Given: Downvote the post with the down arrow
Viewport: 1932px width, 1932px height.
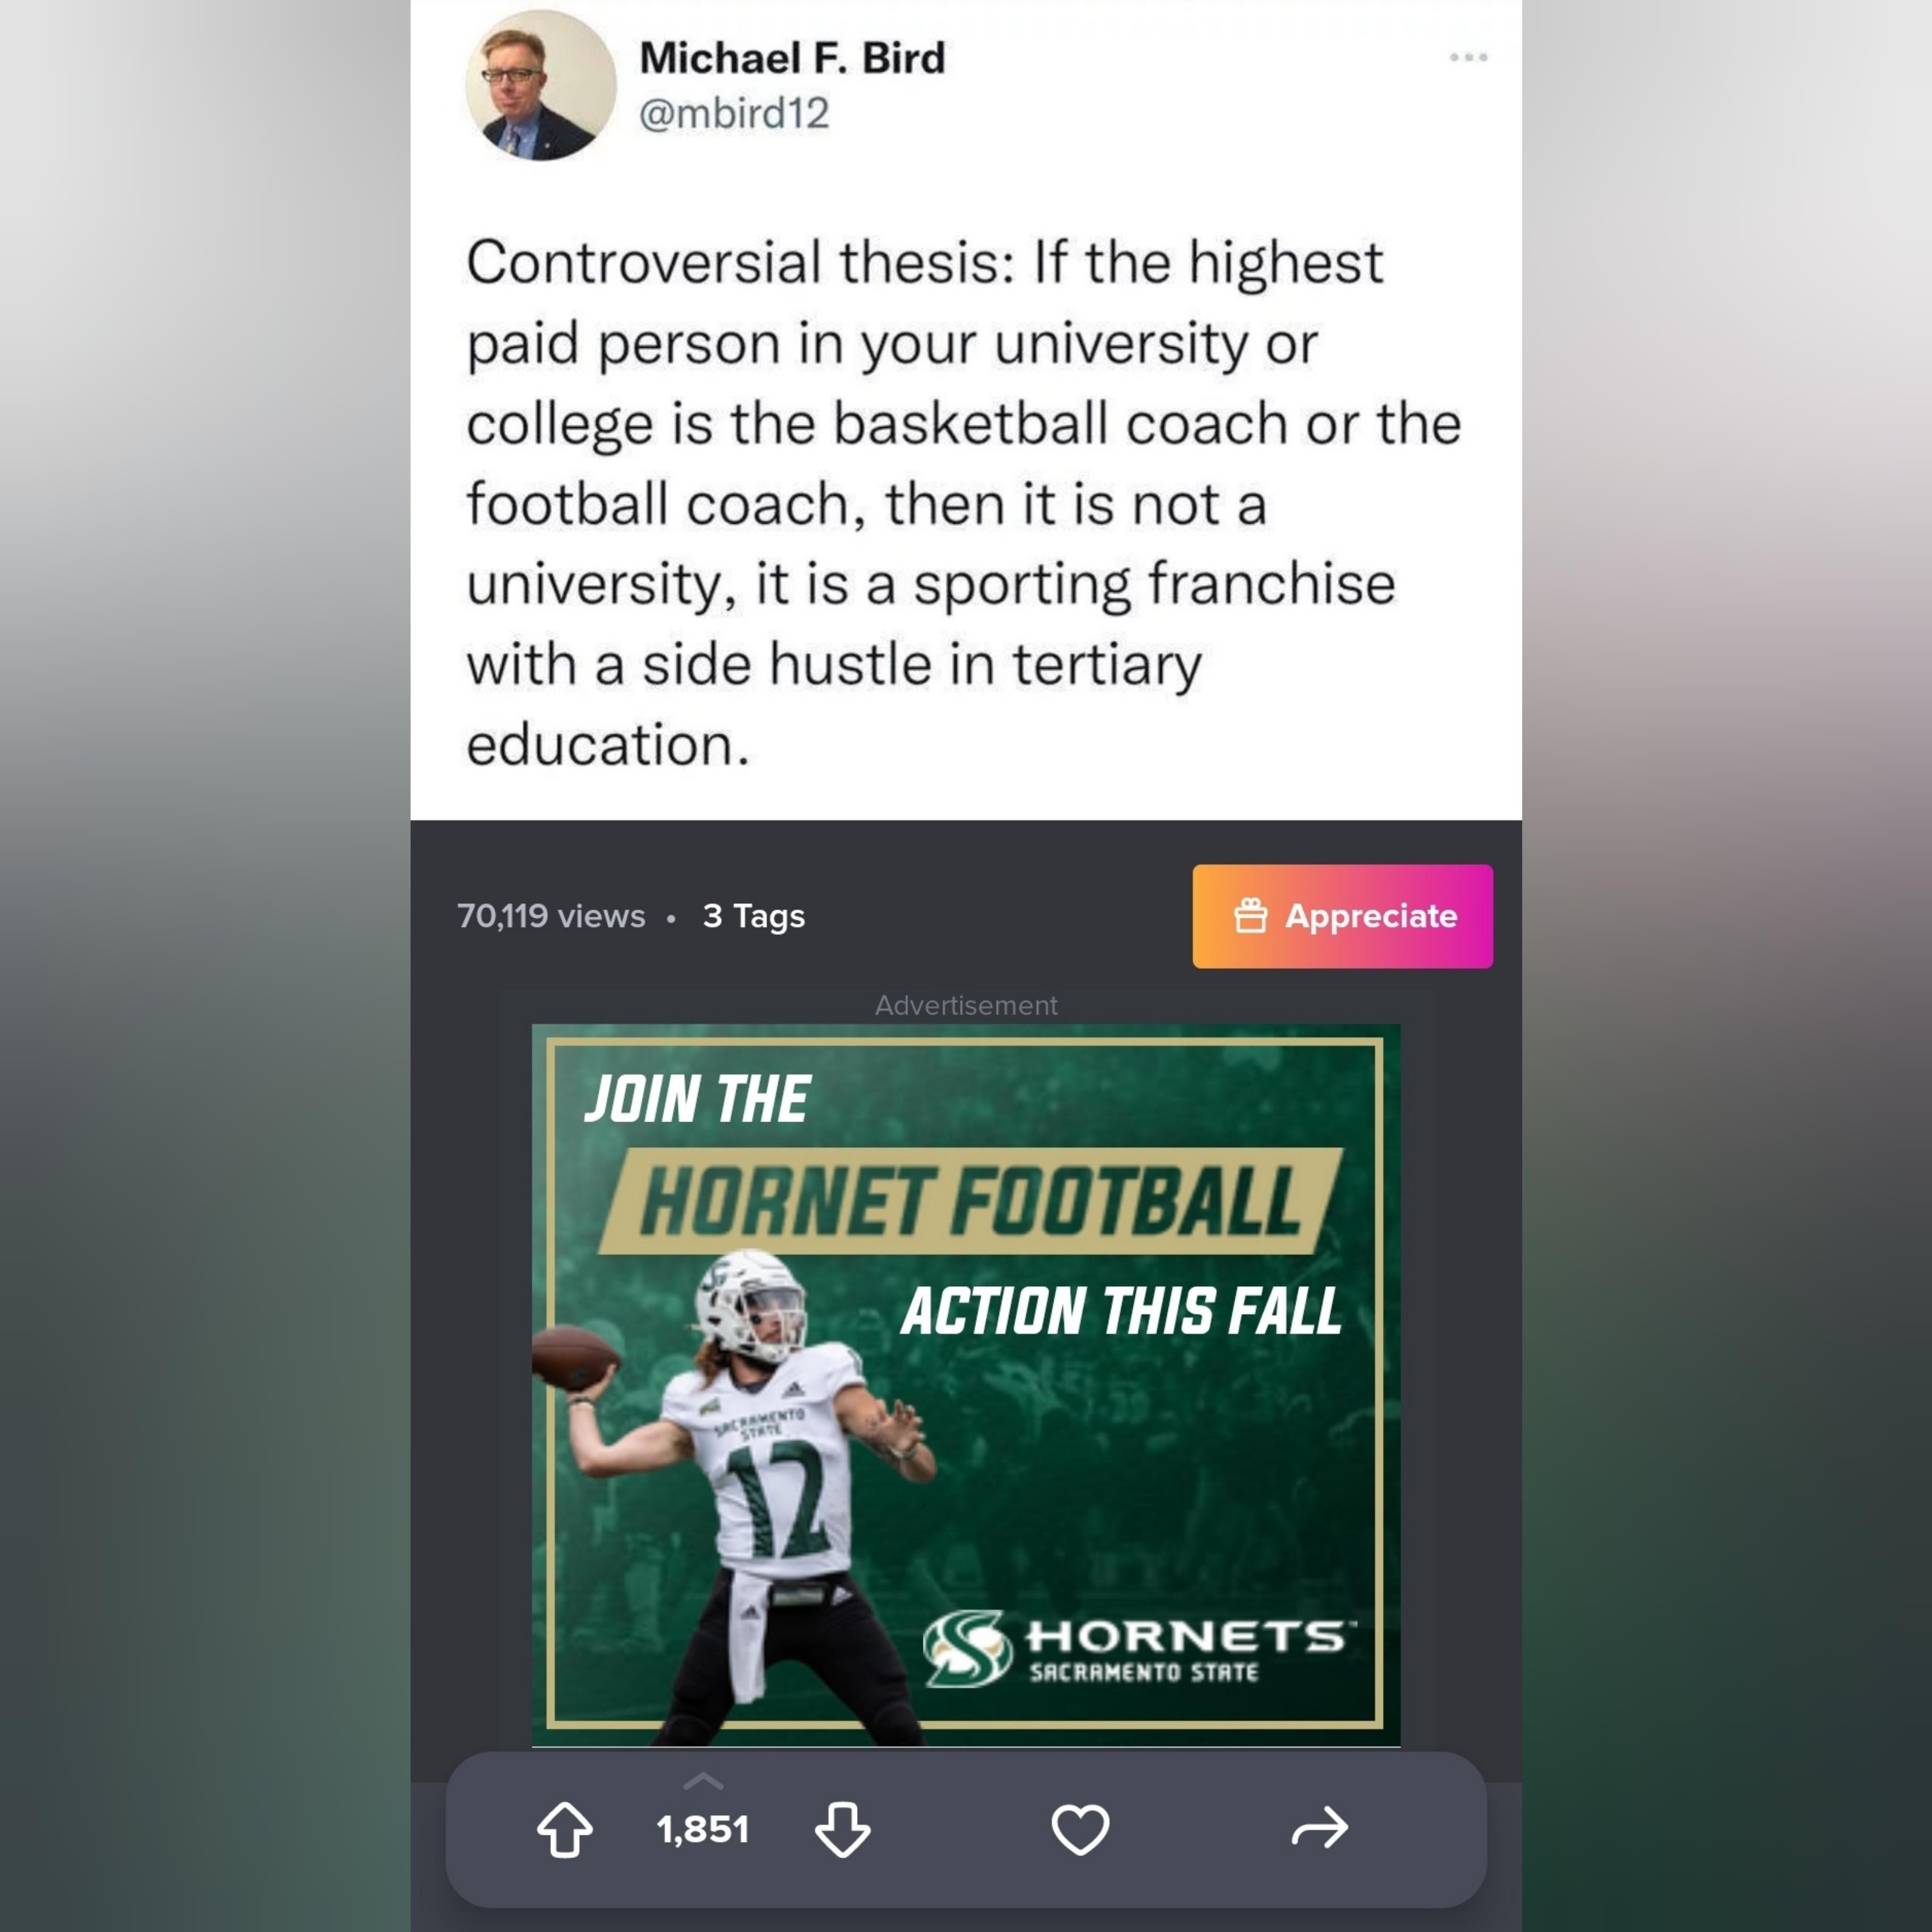Looking at the screenshot, I should 842,1829.
